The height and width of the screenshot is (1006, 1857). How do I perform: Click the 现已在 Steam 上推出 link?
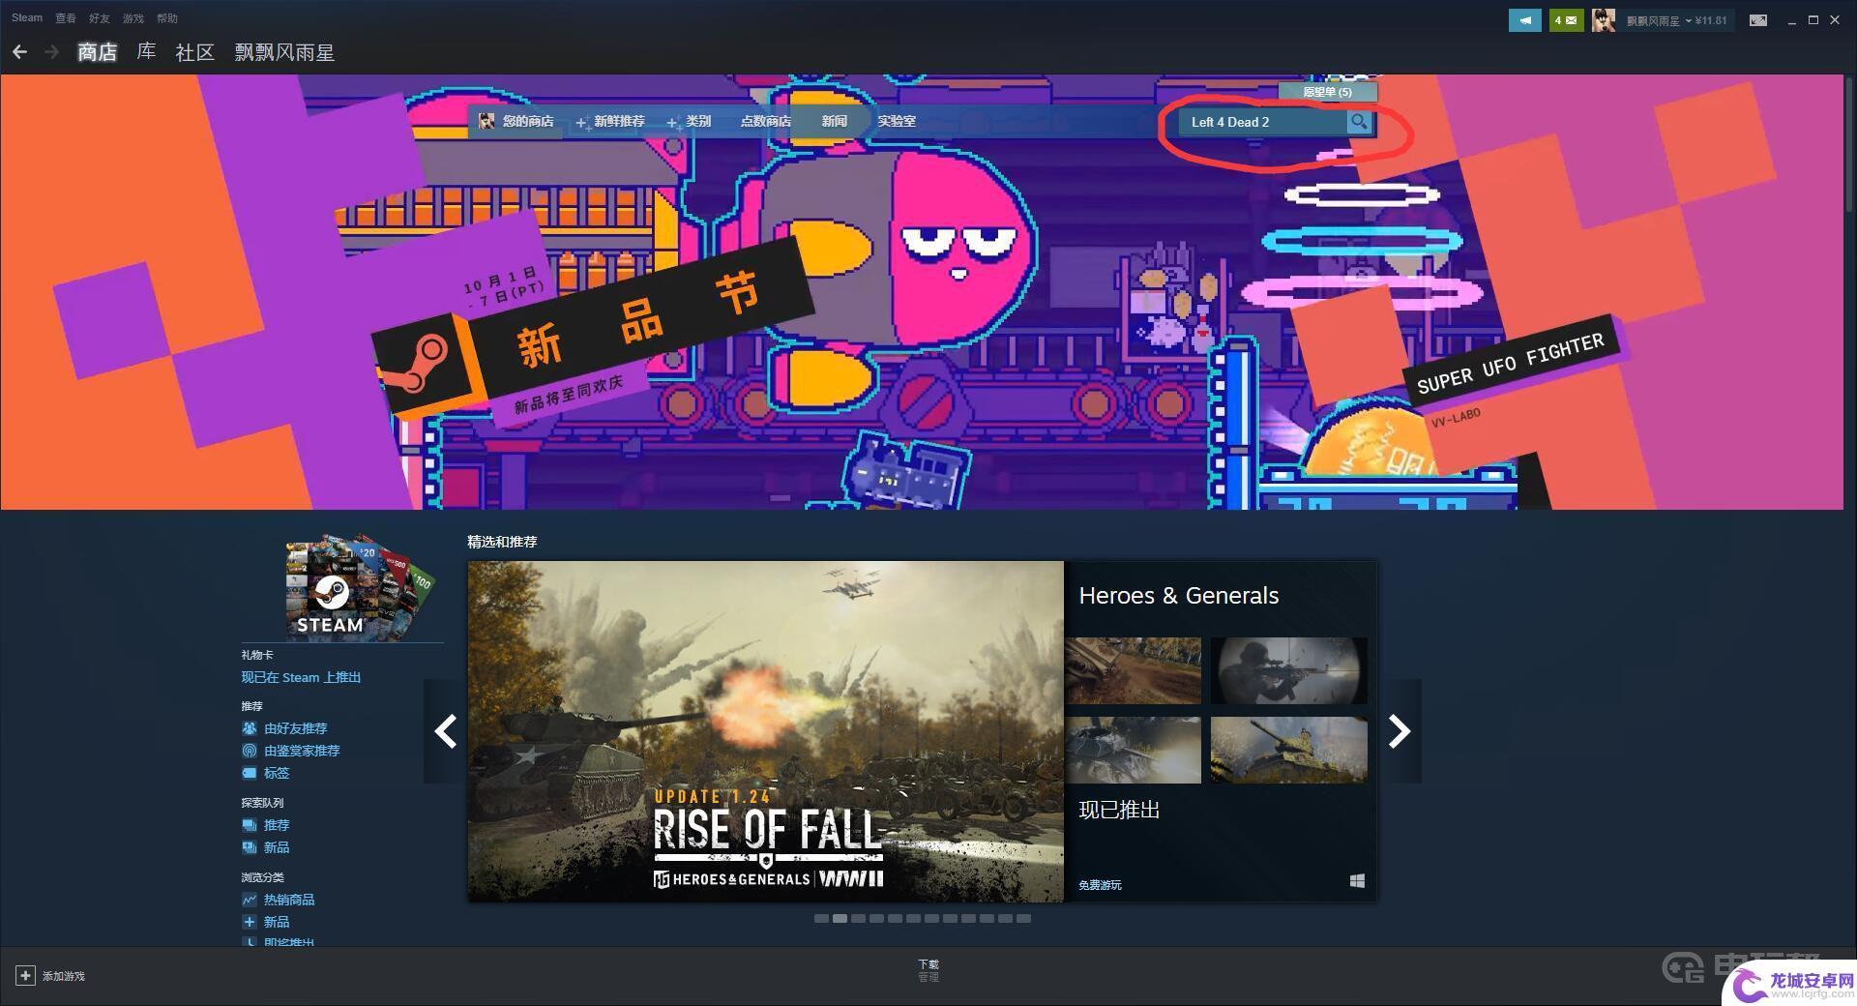pos(301,677)
